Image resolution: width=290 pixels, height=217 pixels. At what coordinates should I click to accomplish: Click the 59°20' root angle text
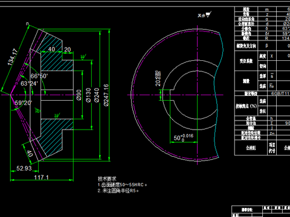pyautogui.click(x=24, y=103)
